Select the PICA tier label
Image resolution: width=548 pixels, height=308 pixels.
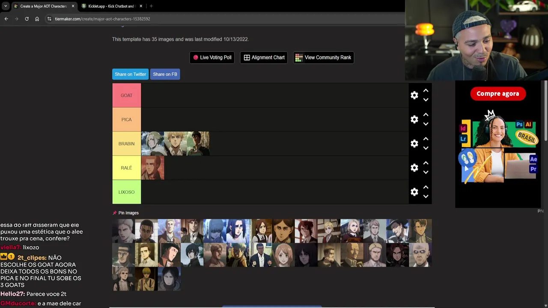coord(126,119)
